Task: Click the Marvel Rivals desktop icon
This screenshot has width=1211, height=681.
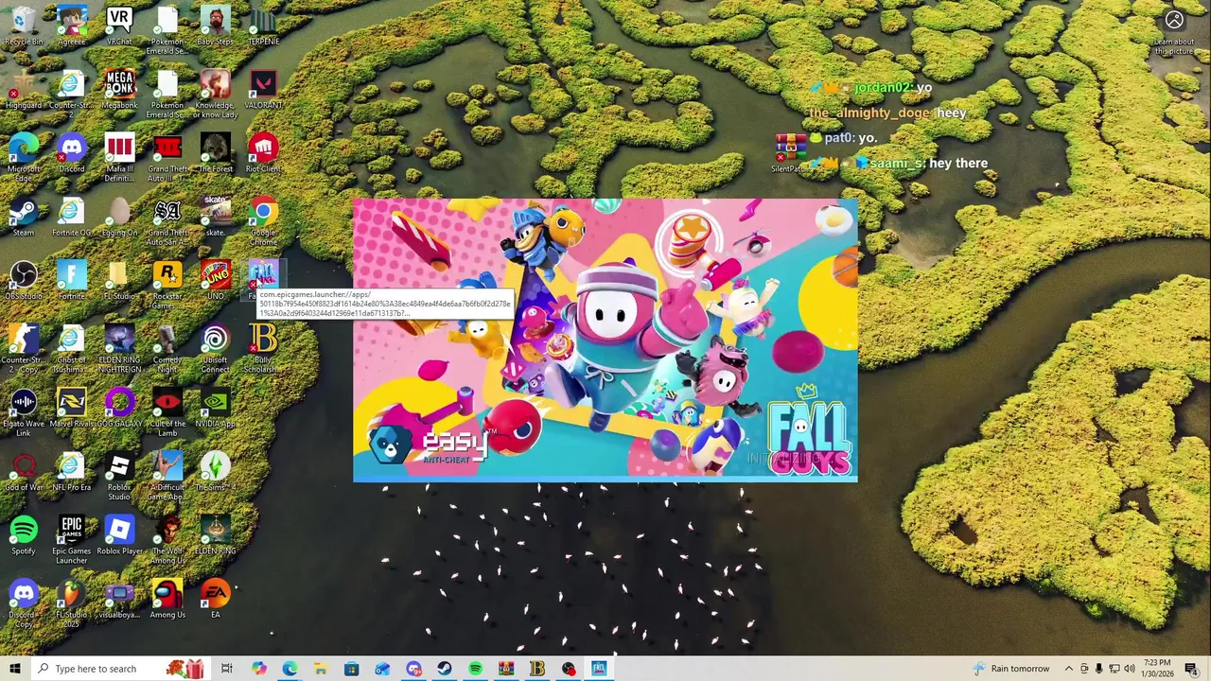Action: [72, 408]
